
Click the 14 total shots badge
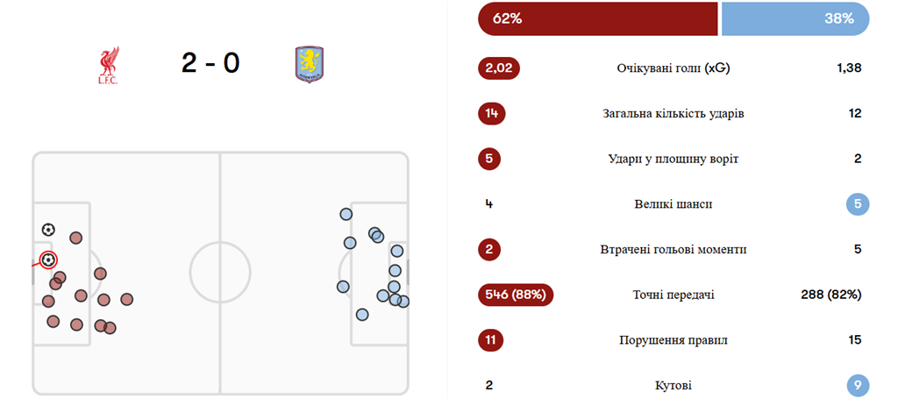(492, 113)
